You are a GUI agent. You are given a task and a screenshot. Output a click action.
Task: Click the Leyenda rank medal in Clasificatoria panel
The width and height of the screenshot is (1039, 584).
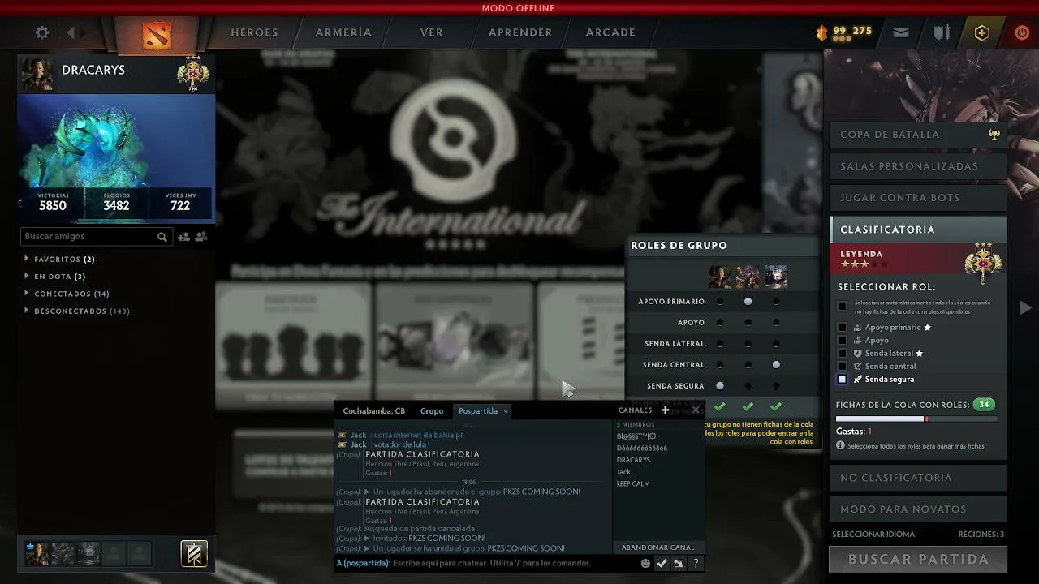pyautogui.click(x=983, y=262)
